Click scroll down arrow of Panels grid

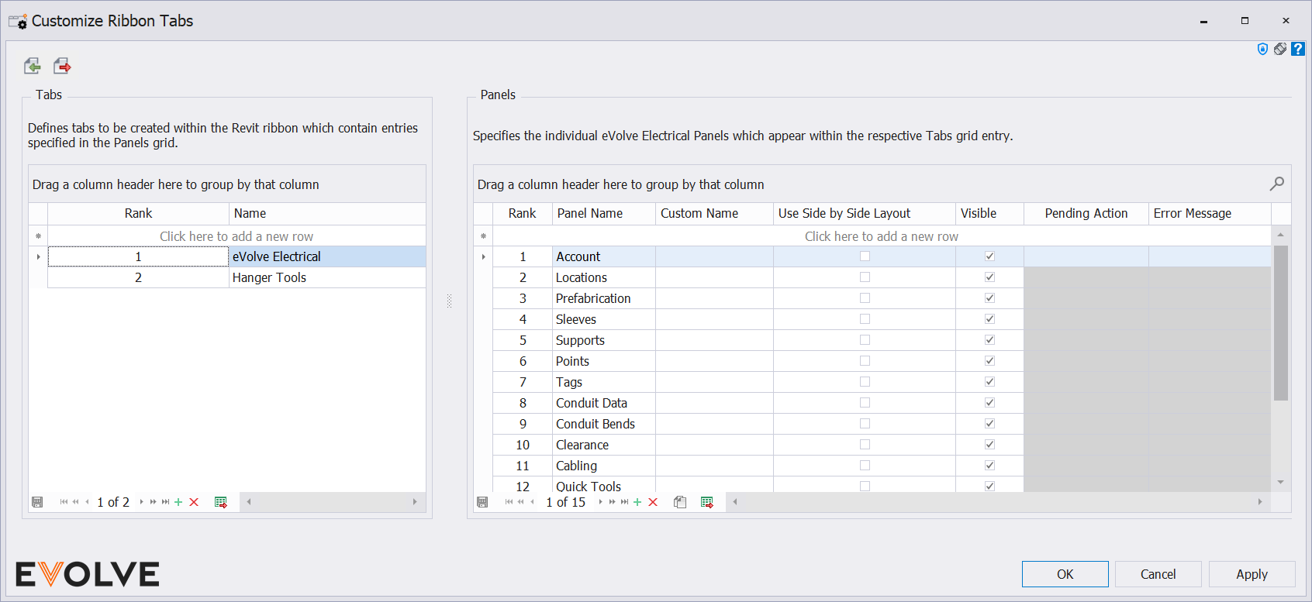(1280, 482)
